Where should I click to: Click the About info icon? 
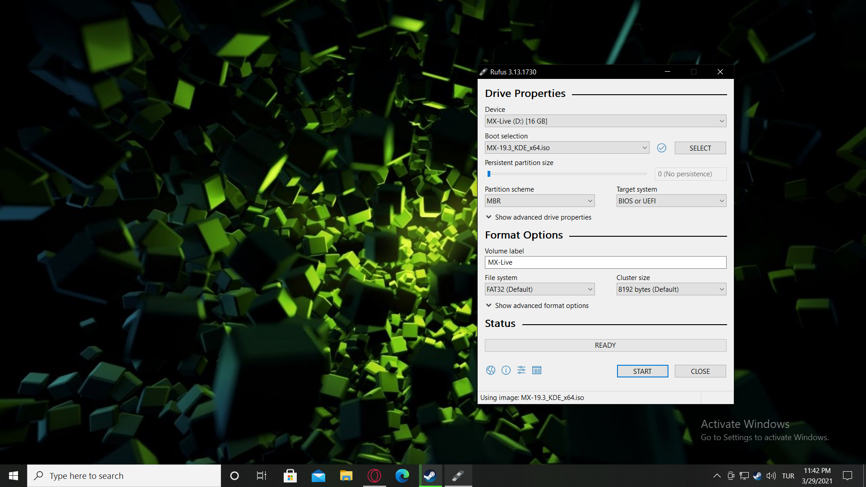pyautogui.click(x=506, y=370)
